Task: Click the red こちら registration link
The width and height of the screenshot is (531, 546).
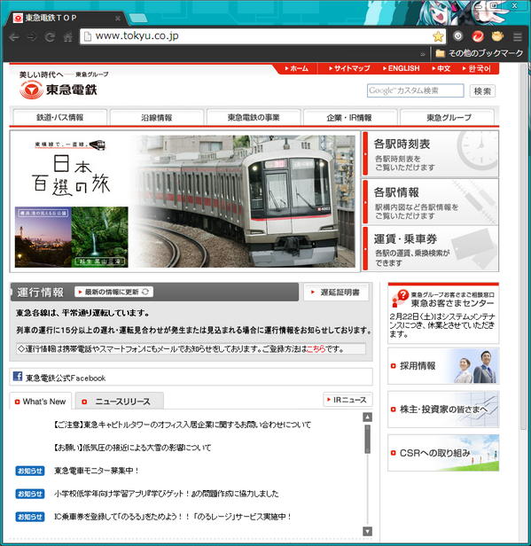Action: click(x=316, y=349)
